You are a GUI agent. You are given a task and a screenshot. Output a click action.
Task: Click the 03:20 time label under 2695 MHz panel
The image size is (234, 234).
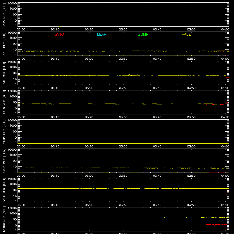click(x=89, y=147)
